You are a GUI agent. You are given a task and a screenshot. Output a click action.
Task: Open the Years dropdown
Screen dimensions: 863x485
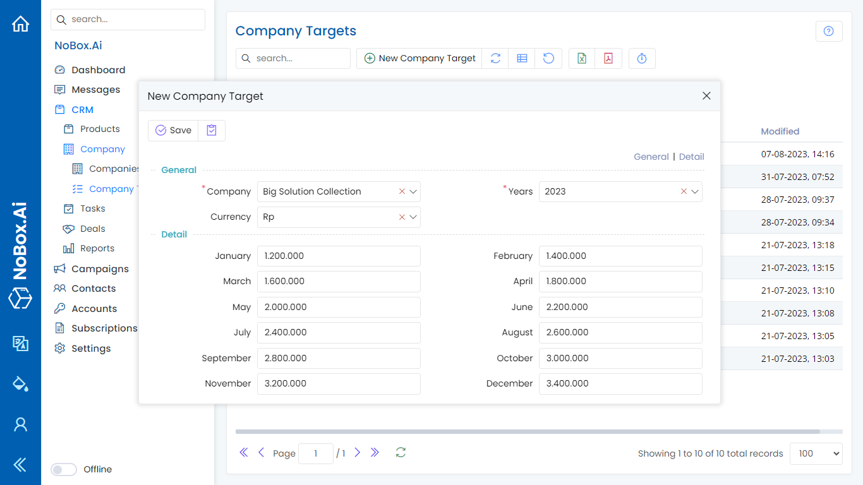coord(695,191)
